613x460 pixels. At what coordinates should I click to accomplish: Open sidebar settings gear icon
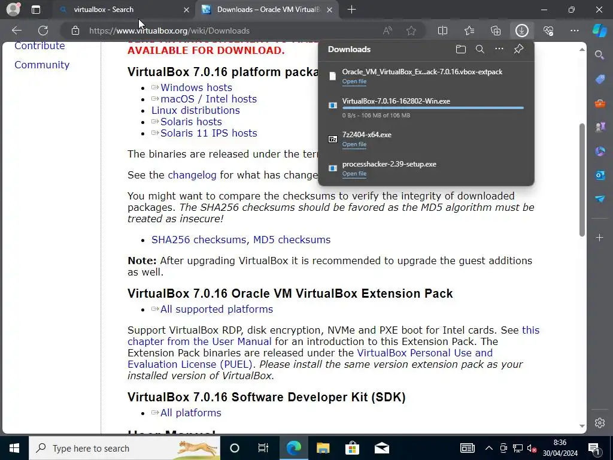(600, 423)
